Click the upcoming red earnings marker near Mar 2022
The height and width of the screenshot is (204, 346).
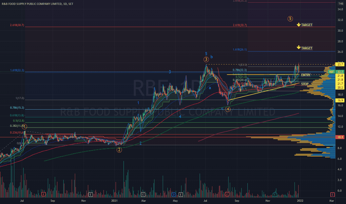click(x=332, y=194)
